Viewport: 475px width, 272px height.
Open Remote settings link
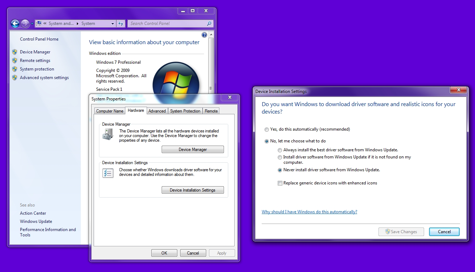click(35, 61)
